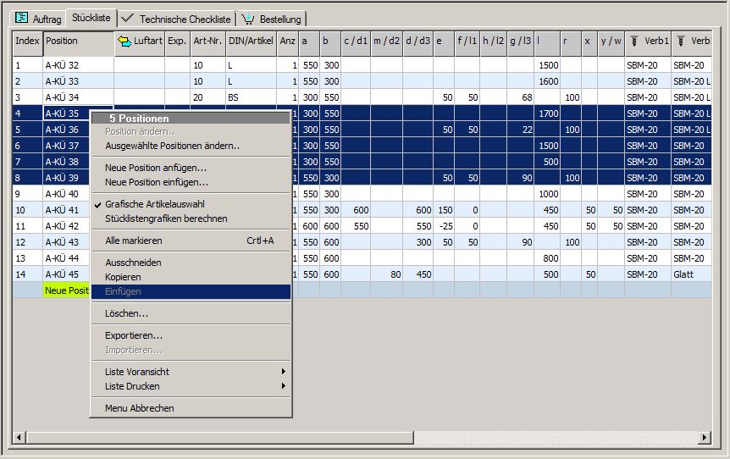This screenshot has width=730, height=459.
Task: Select row 1 with position A-KÜ 32
Action: click(x=62, y=65)
